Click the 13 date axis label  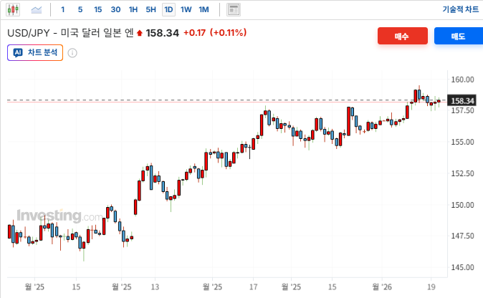[155, 287]
